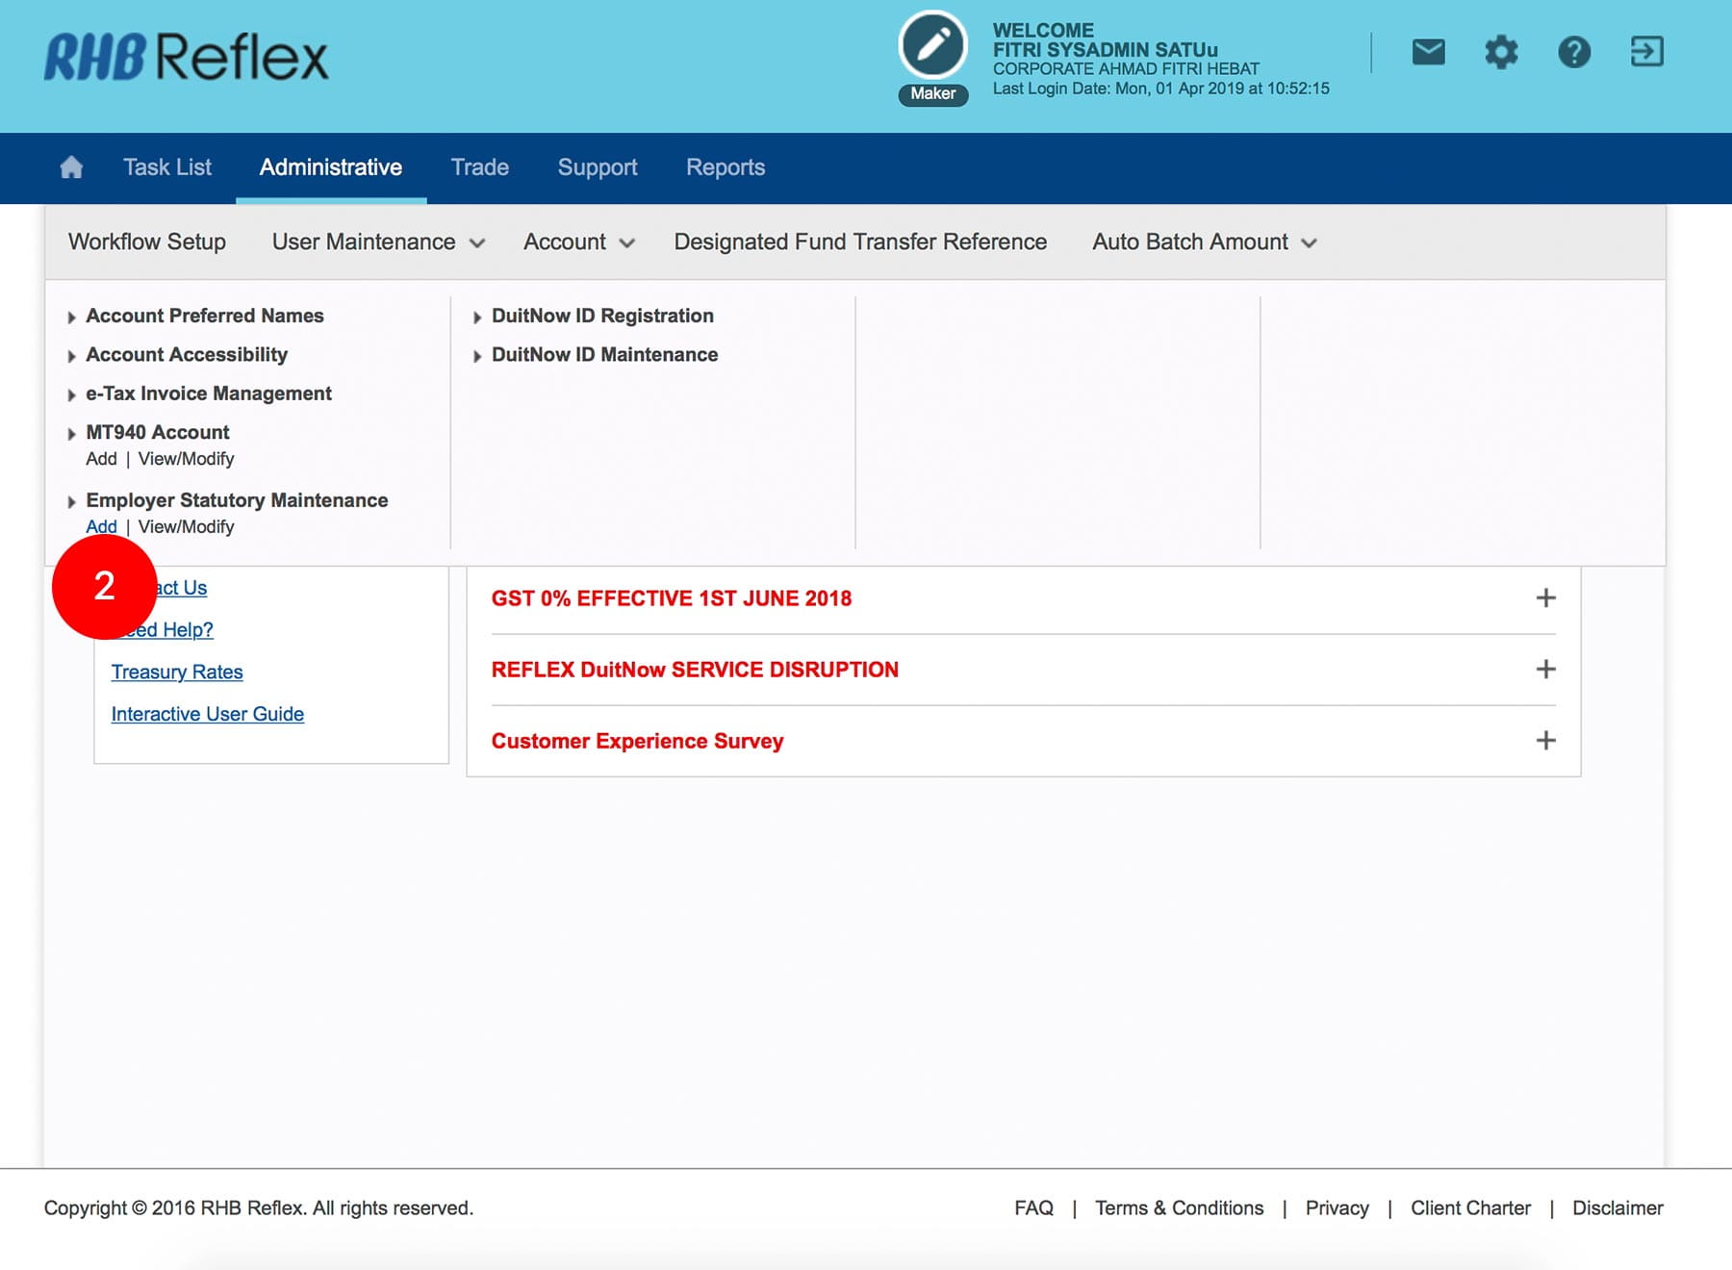This screenshot has width=1732, height=1270.
Task: Open settings via the gear icon
Action: [x=1501, y=52]
